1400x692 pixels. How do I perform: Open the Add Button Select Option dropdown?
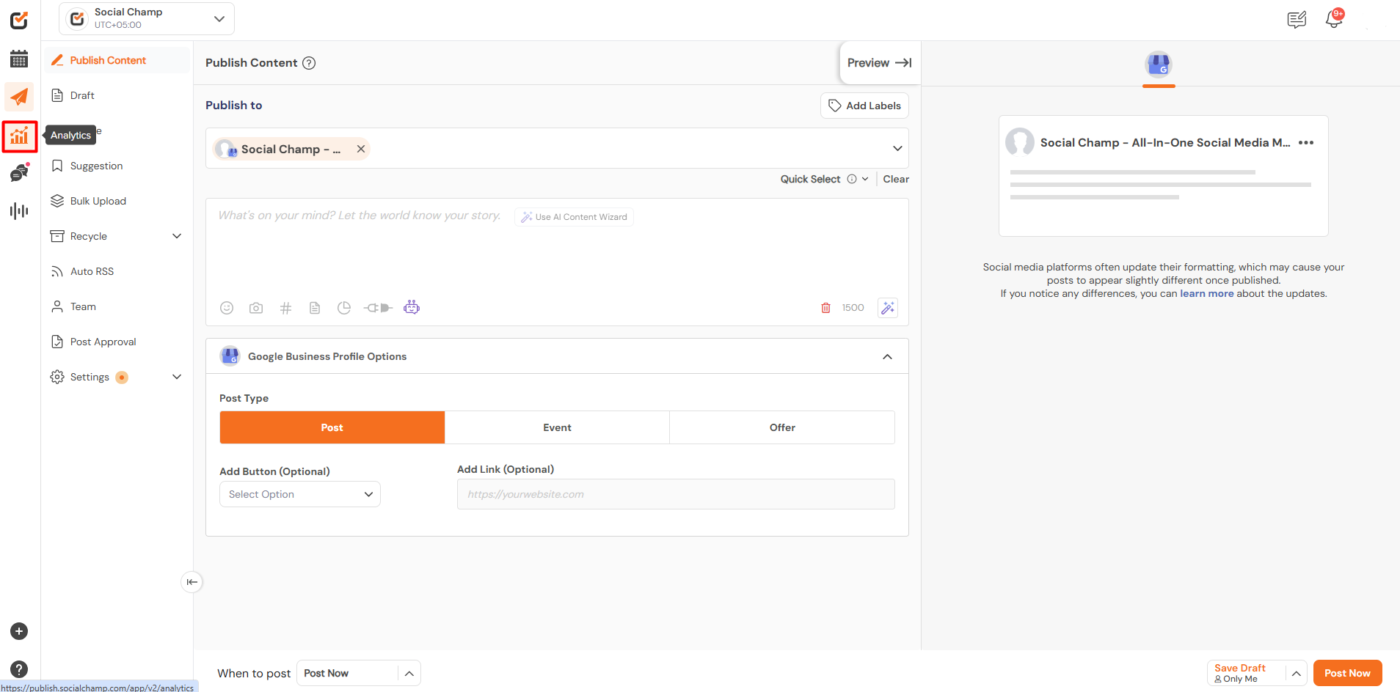coord(300,494)
